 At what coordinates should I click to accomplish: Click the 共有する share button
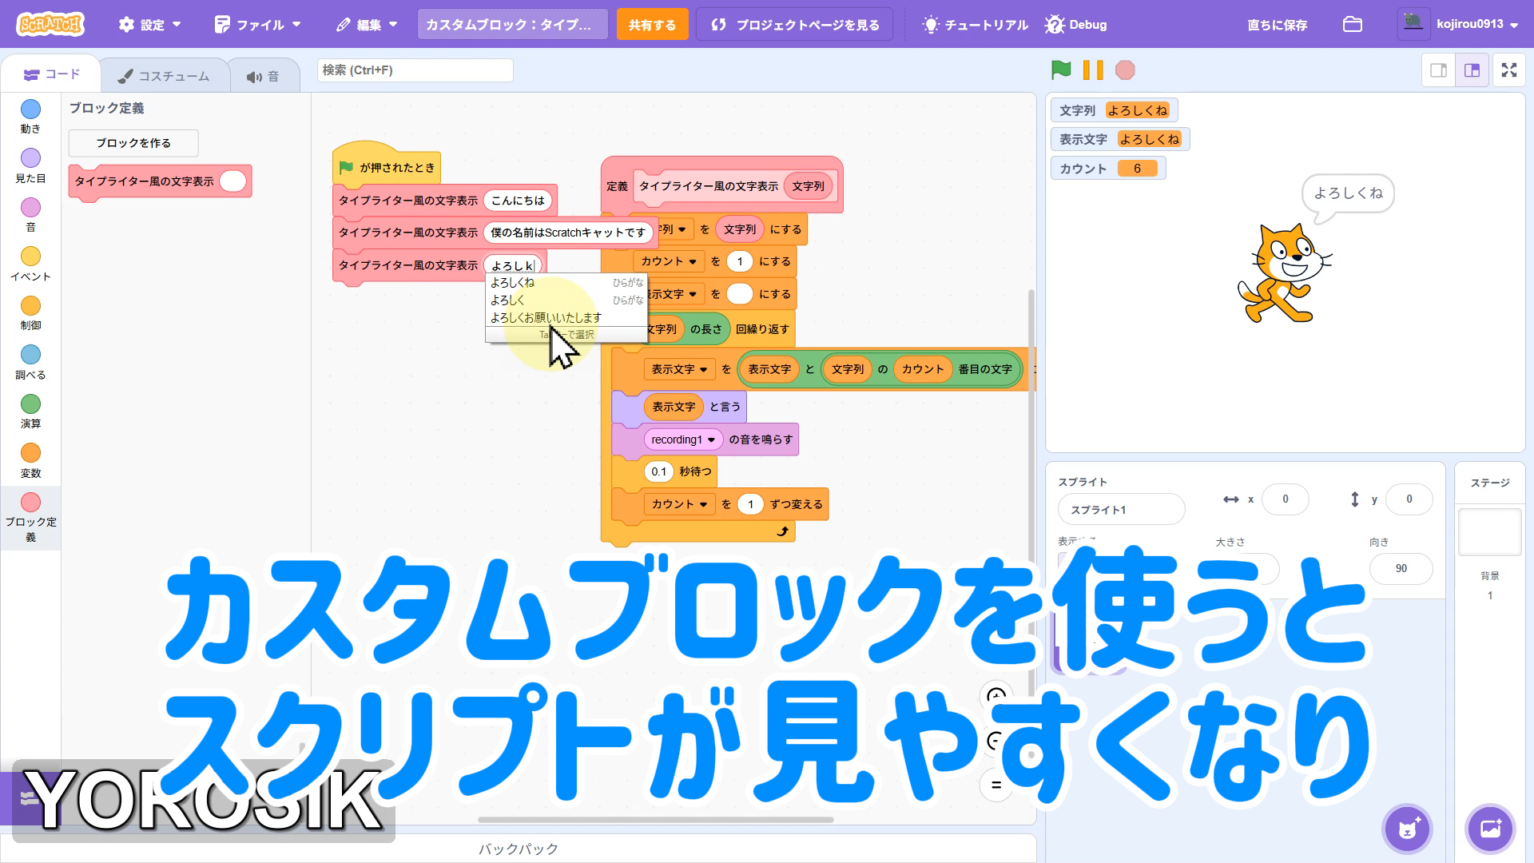[x=651, y=25]
